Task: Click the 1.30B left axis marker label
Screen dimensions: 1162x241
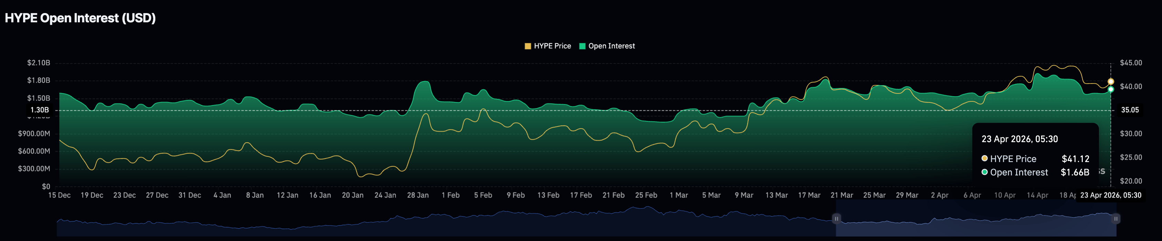Action: tap(40, 110)
